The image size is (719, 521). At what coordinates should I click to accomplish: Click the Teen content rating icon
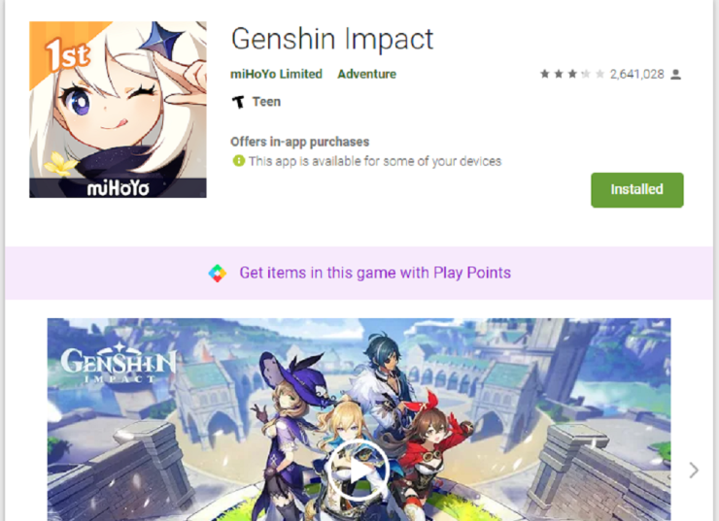coord(238,102)
